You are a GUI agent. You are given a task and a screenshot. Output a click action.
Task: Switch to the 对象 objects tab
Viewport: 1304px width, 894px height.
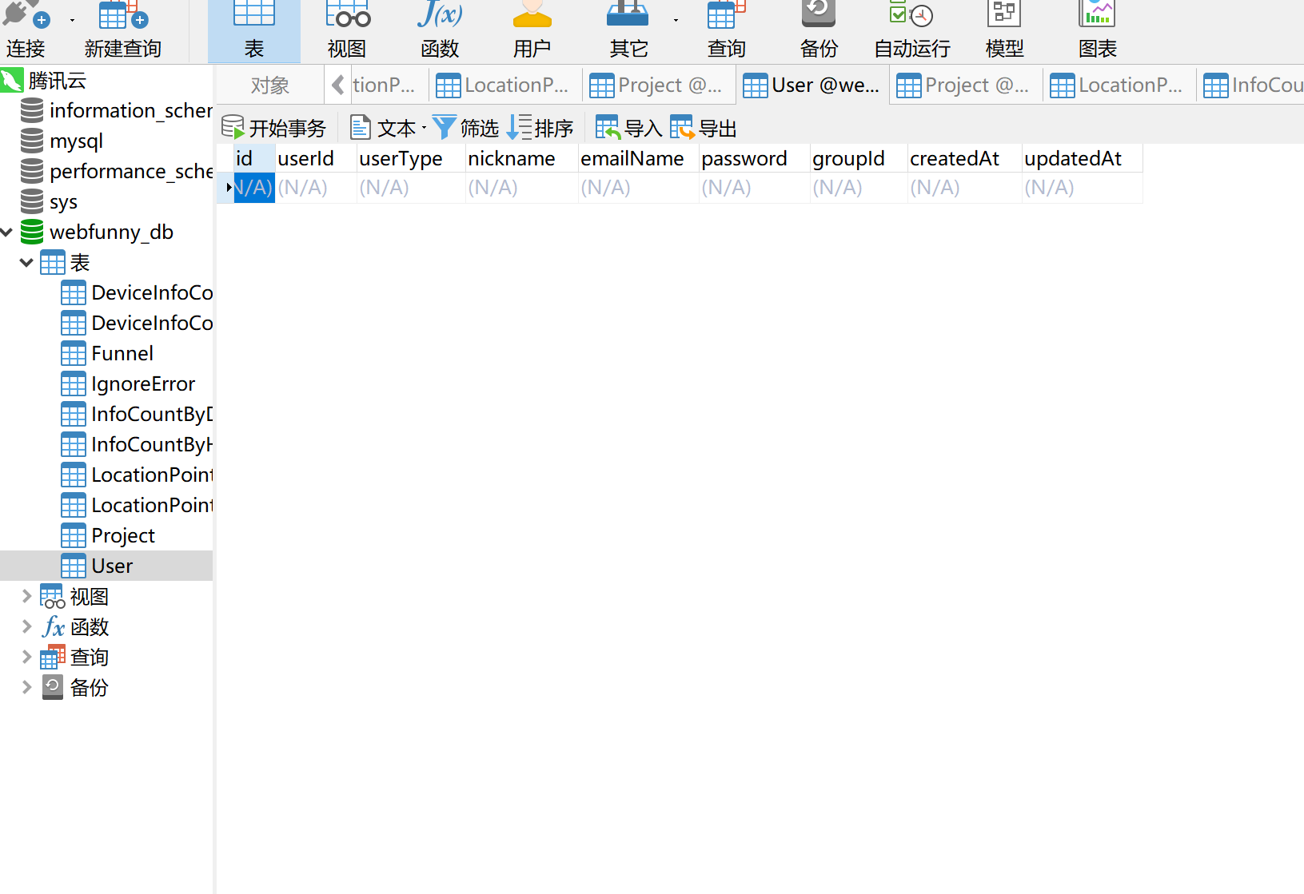[x=270, y=85]
